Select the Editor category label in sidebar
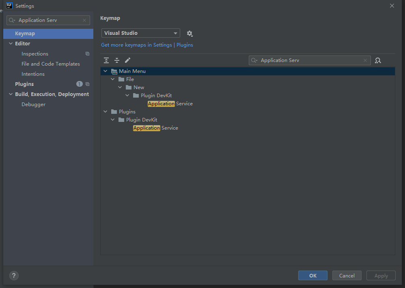Screen dimensions: 405x288 coord(22,44)
